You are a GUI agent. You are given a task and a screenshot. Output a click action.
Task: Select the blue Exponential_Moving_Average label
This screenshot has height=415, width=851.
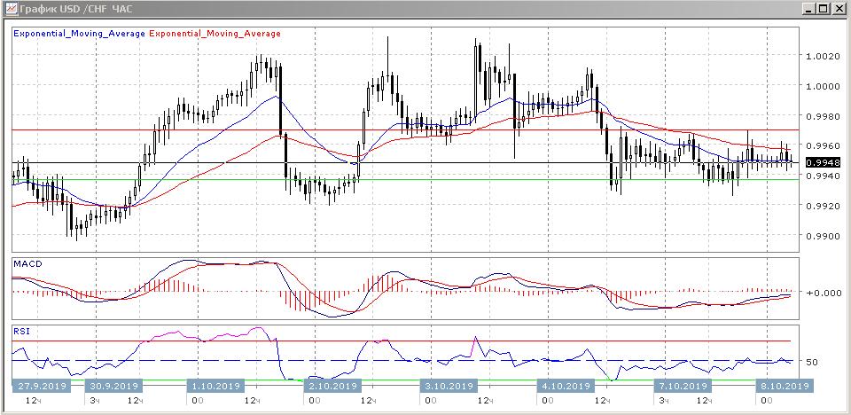pyautogui.click(x=79, y=34)
